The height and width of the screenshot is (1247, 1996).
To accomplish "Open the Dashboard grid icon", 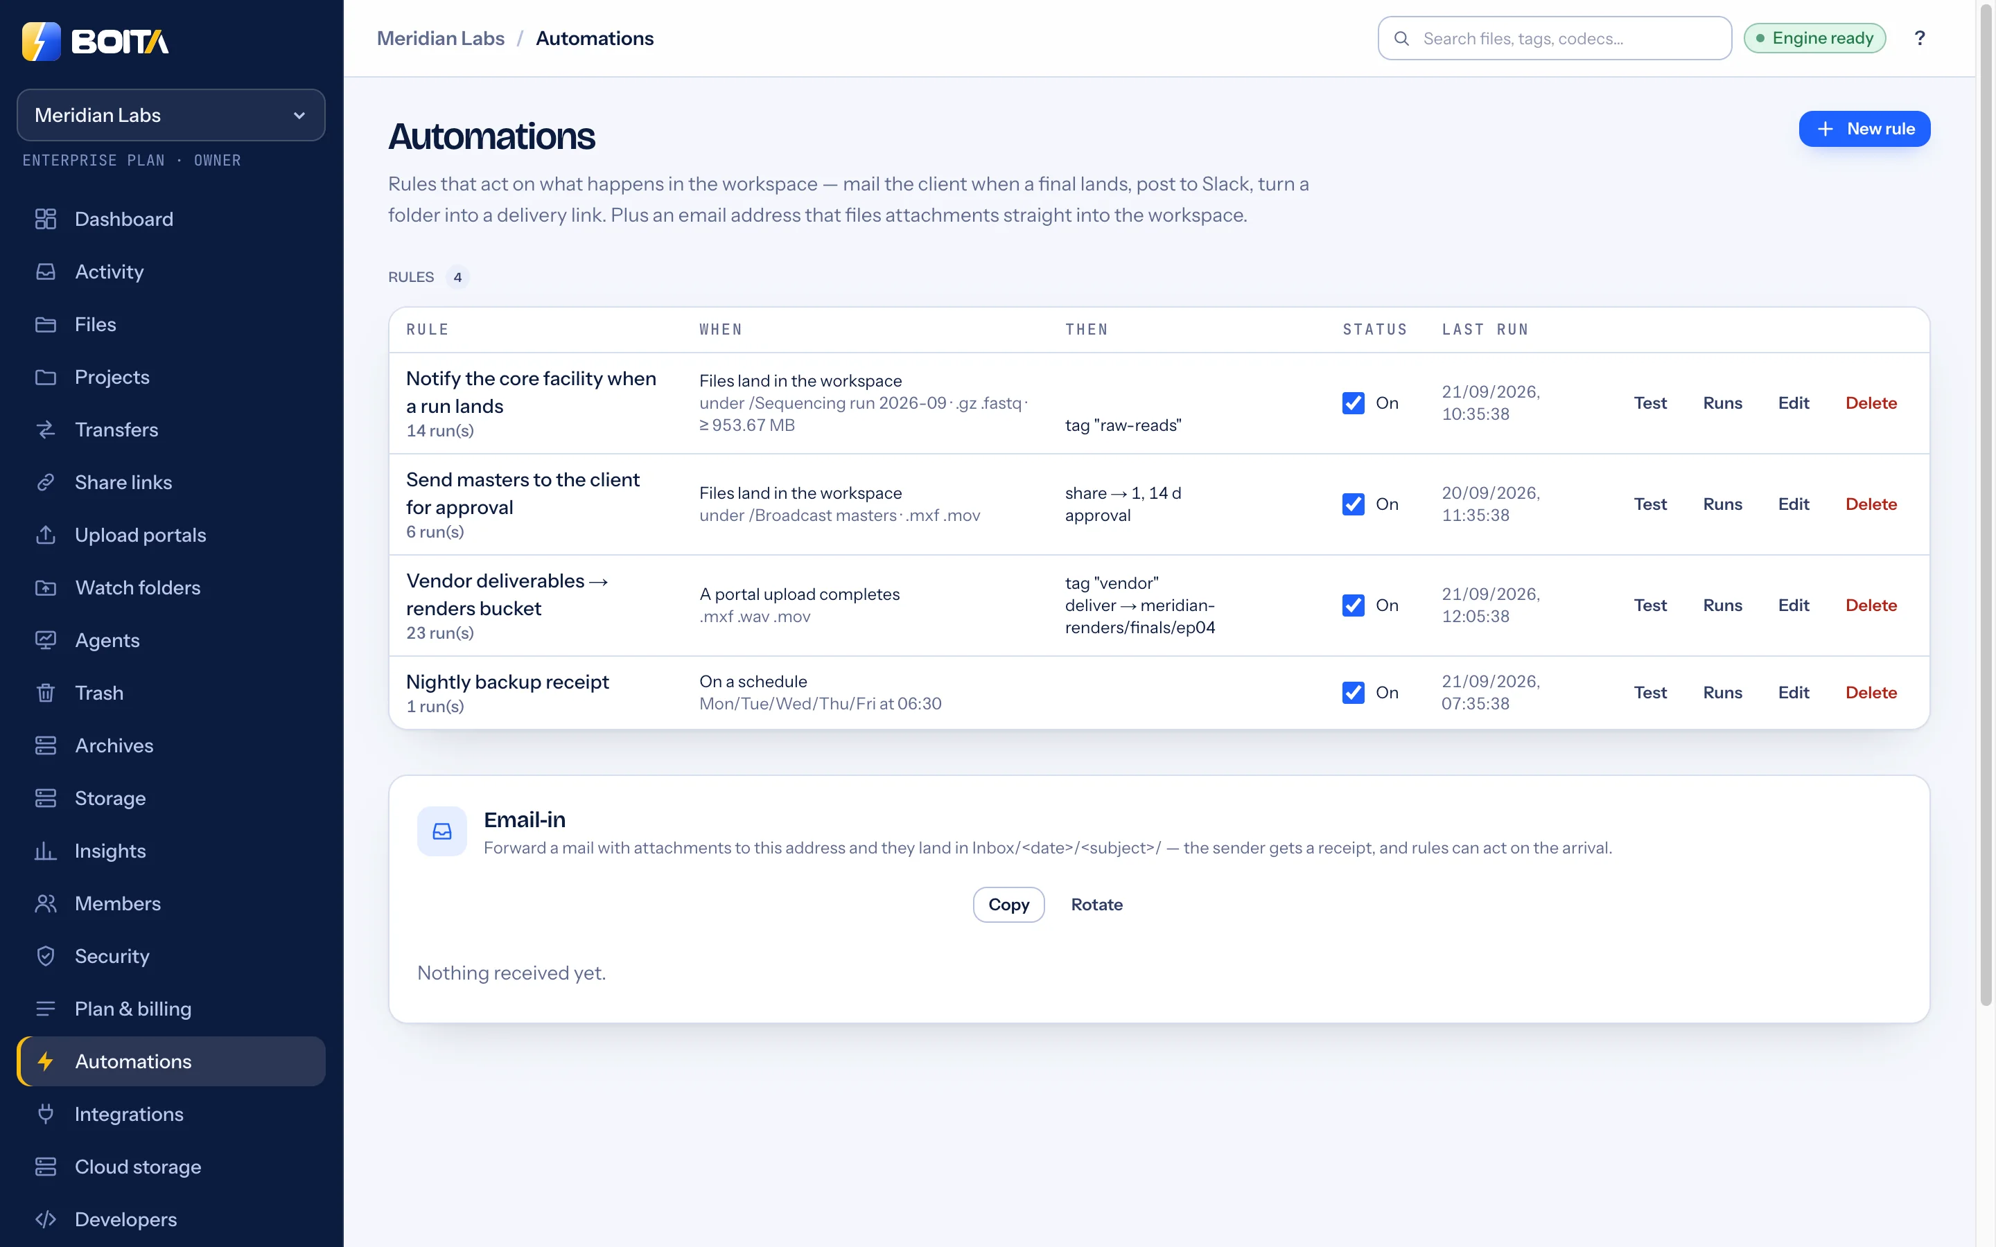I will pos(45,218).
